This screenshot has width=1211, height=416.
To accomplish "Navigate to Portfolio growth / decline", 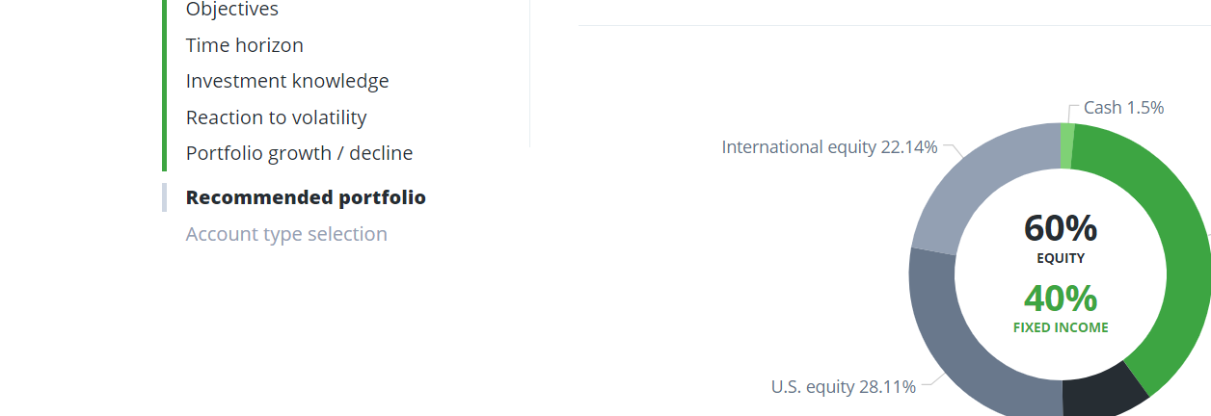I will (299, 153).
